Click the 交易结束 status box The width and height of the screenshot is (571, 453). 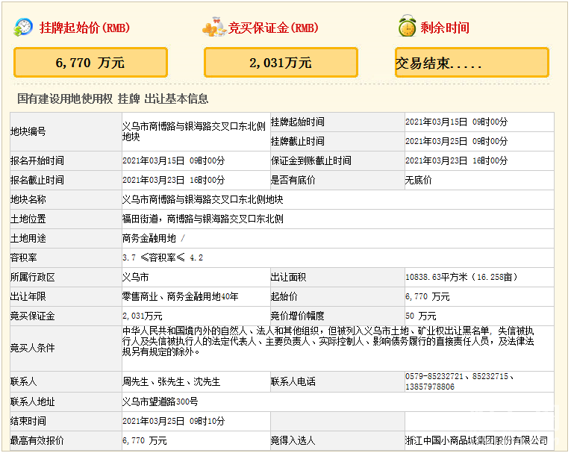471,63
